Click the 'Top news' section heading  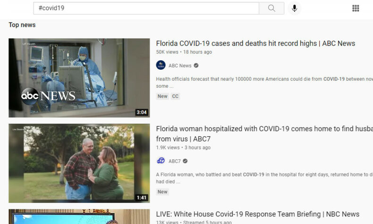coord(22,25)
